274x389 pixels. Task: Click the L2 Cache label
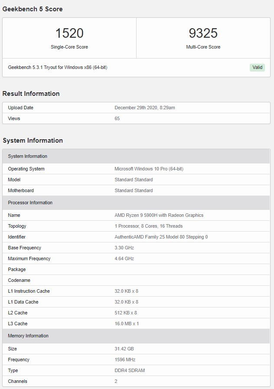point(18,313)
